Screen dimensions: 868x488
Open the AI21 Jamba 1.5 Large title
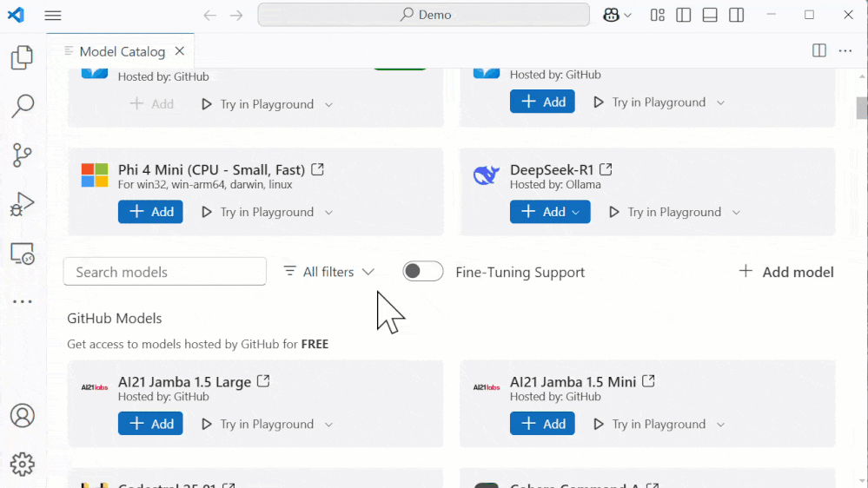[x=184, y=382]
